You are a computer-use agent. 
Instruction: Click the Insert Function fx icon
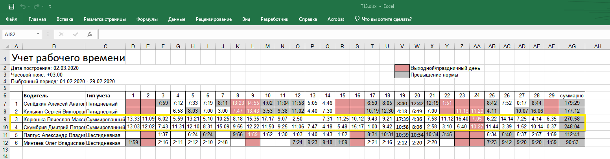(90, 34)
